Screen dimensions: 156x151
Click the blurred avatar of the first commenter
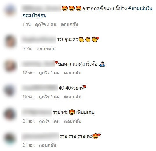10,10
